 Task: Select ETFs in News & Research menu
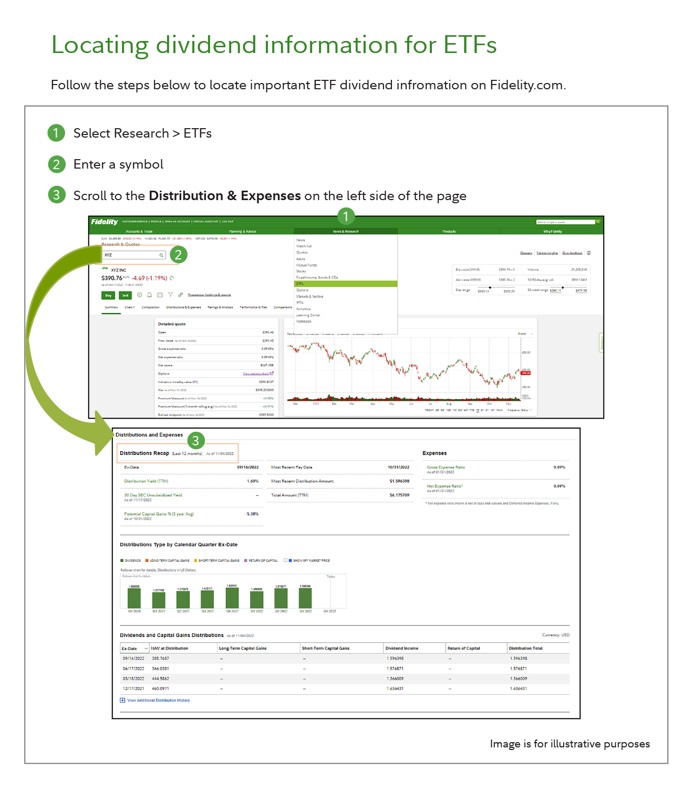[346, 284]
